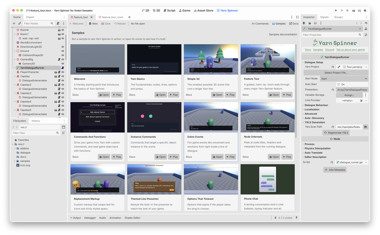Open the YarnDialogueRunner object selector dropdown
The image size is (380, 235).
tap(332, 29)
